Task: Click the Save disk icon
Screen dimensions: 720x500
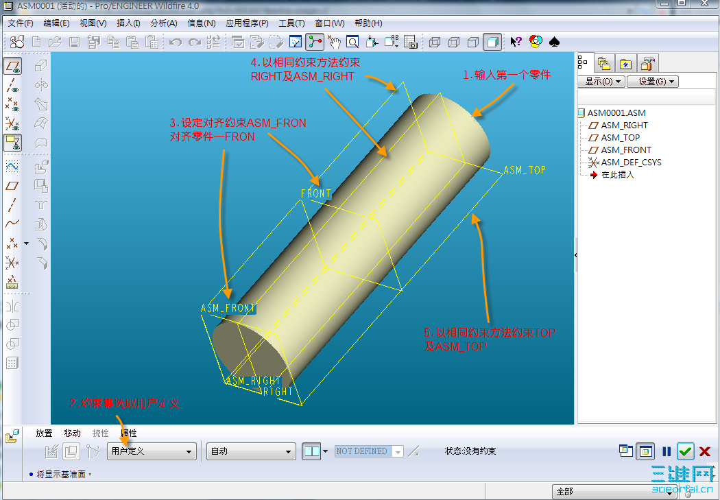Action: click(x=74, y=43)
